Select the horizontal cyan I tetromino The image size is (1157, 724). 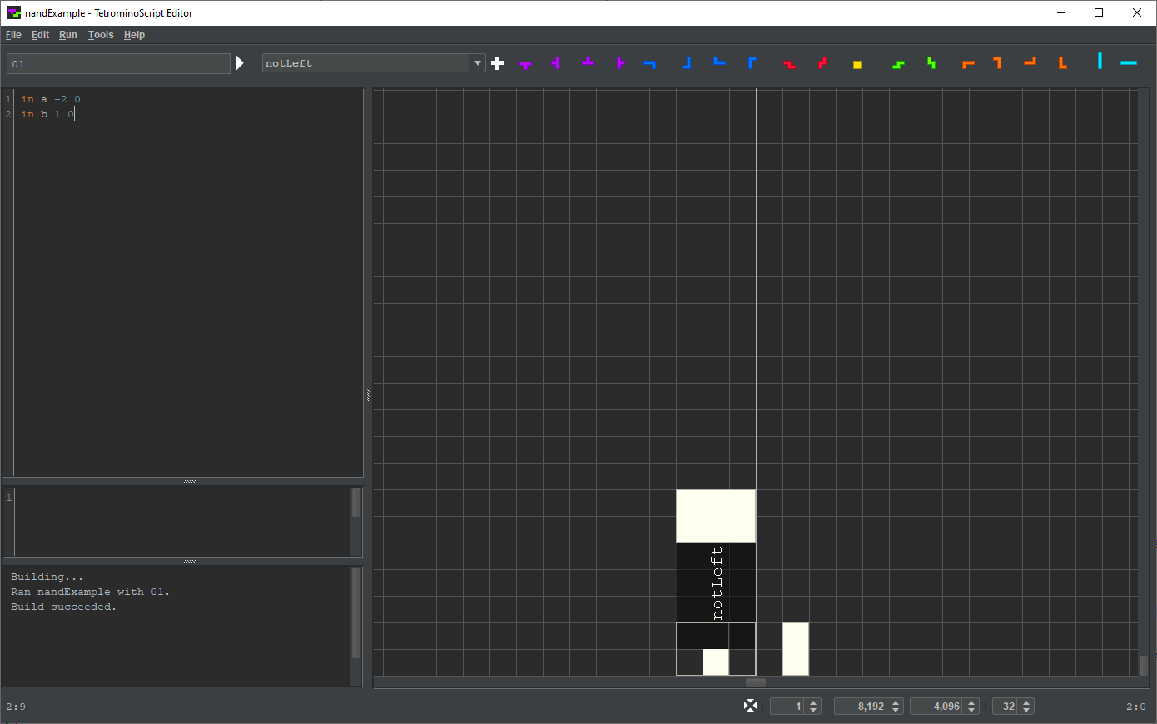click(1129, 63)
